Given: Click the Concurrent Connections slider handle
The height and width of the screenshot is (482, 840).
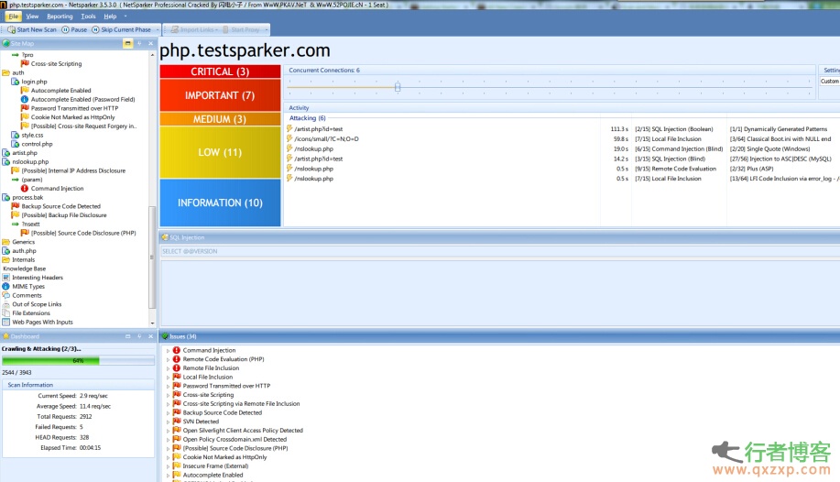Looking at the screenshot, I should coord(398,87).
